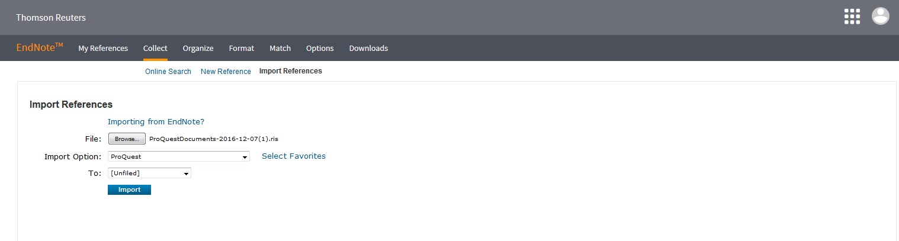
Task: Click the ProQuestDocuments-2016-12-07(1).ris filename
Action: (x=214, y=139)
